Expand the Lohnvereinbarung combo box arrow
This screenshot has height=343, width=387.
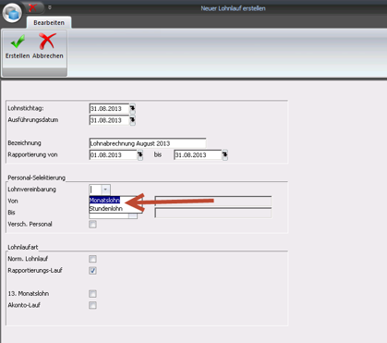[x=105, y=190]
